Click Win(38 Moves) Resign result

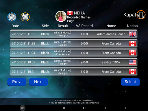coord(62,34)
